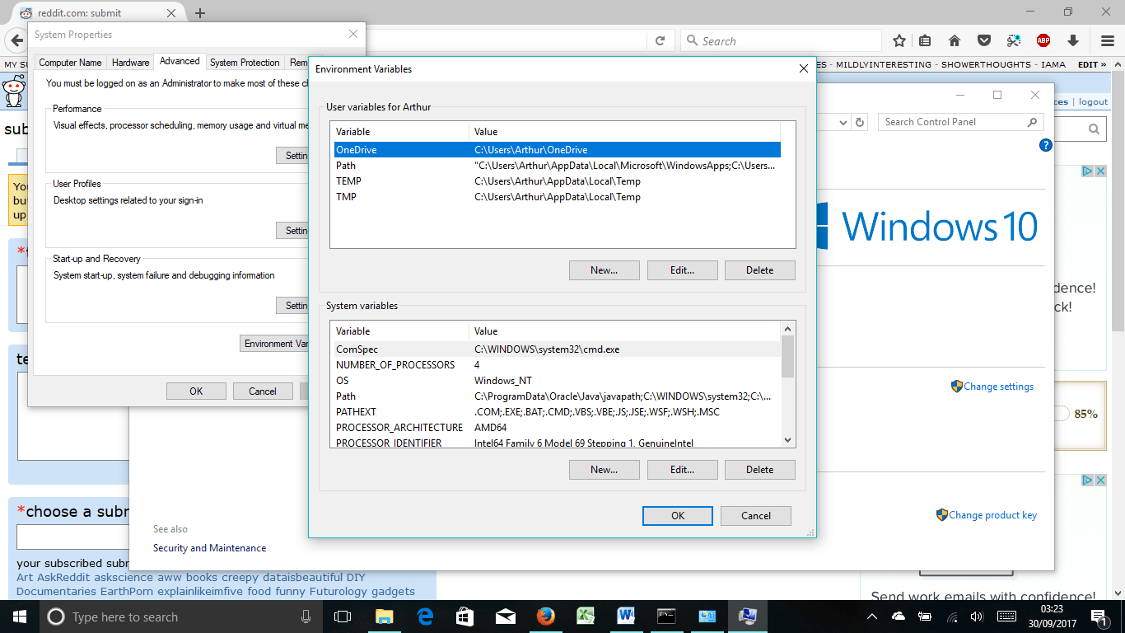This screenshot has height=633, width=1125.
Task: Show the Firefox bookmarks list
Action: click(925, 40)
